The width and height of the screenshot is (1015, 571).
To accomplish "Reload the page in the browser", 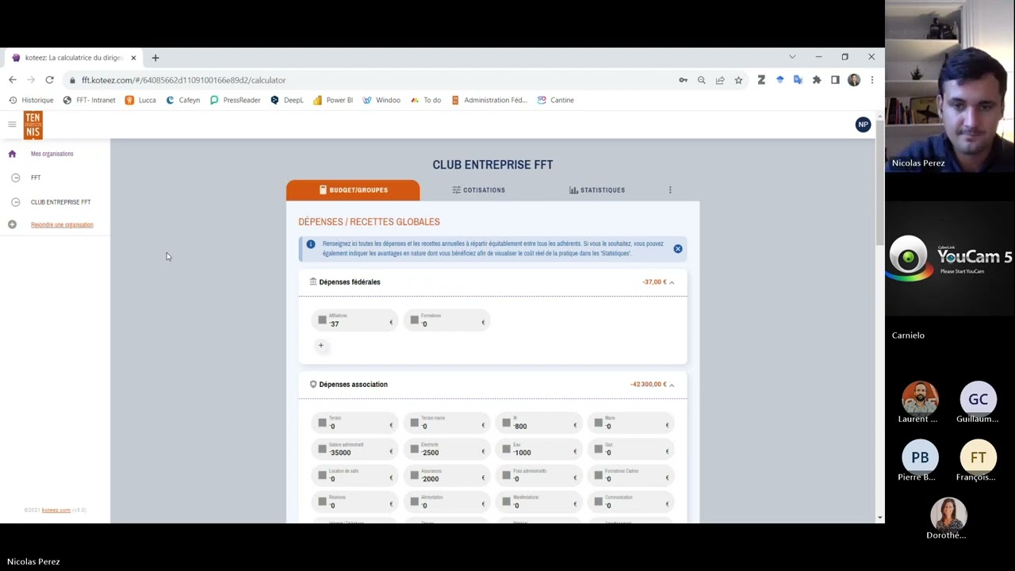I will (49, 80).
